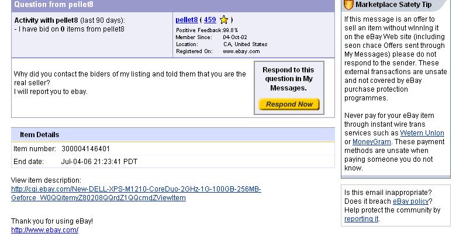
Task: Open the Western Union link
Action: pyautogui.click(x=422, y=133)
